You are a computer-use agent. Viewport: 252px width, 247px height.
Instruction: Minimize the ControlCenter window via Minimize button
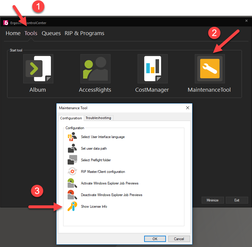pyautogui.click(x=213, y=200)
